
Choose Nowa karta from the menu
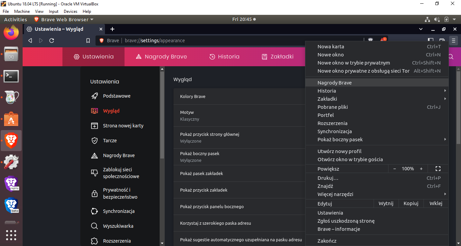377,47
